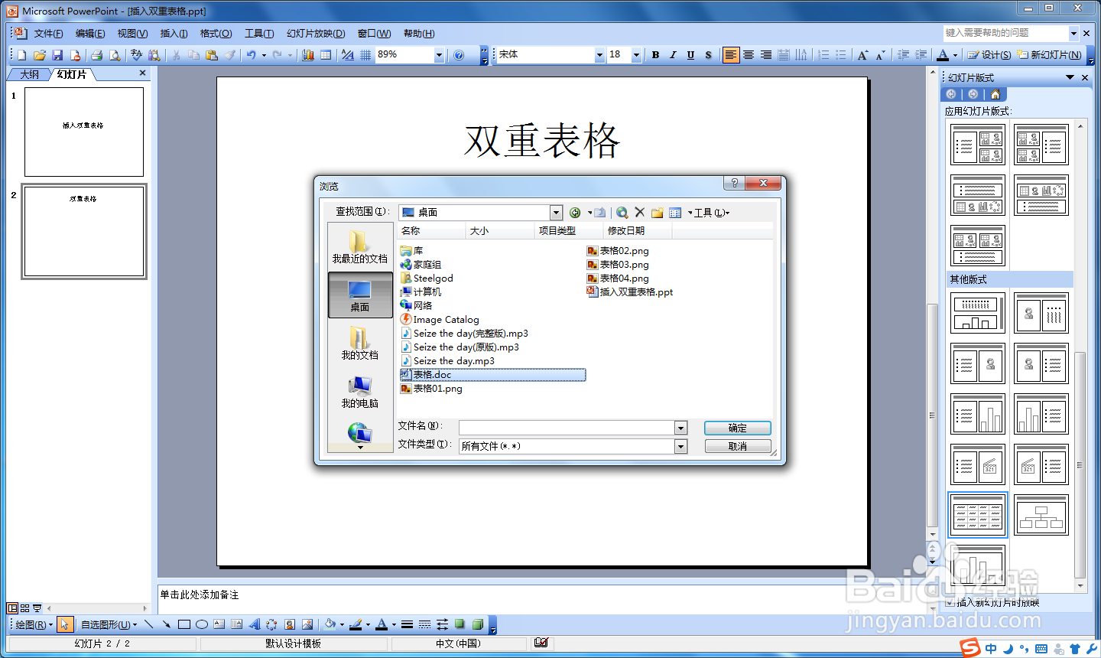Viewport: 1101px width, 658px height.
Task: Click the Font Color A button on formatting toolbar
Action: [x=943, y=55]
